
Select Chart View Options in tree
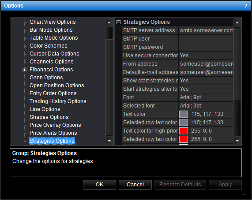coord(53,22)
